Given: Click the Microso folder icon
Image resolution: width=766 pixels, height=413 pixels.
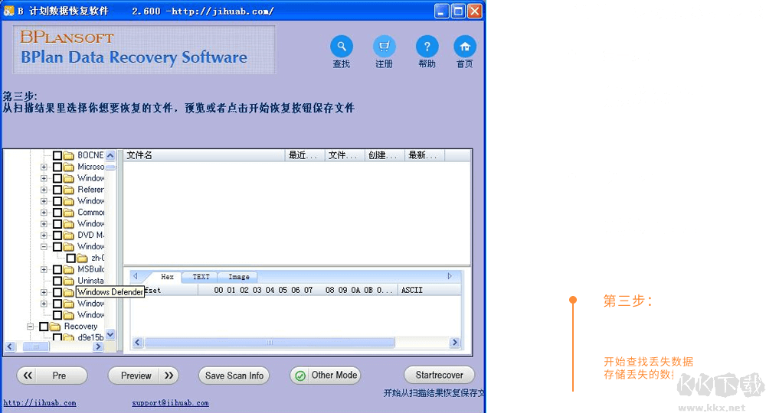Looking at the screenshot, I should click(69, 167).
